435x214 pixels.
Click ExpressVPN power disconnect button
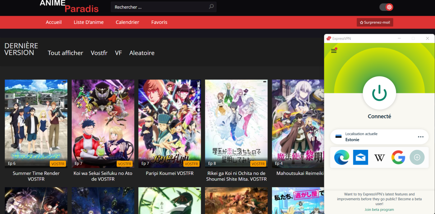pos(379,93)
